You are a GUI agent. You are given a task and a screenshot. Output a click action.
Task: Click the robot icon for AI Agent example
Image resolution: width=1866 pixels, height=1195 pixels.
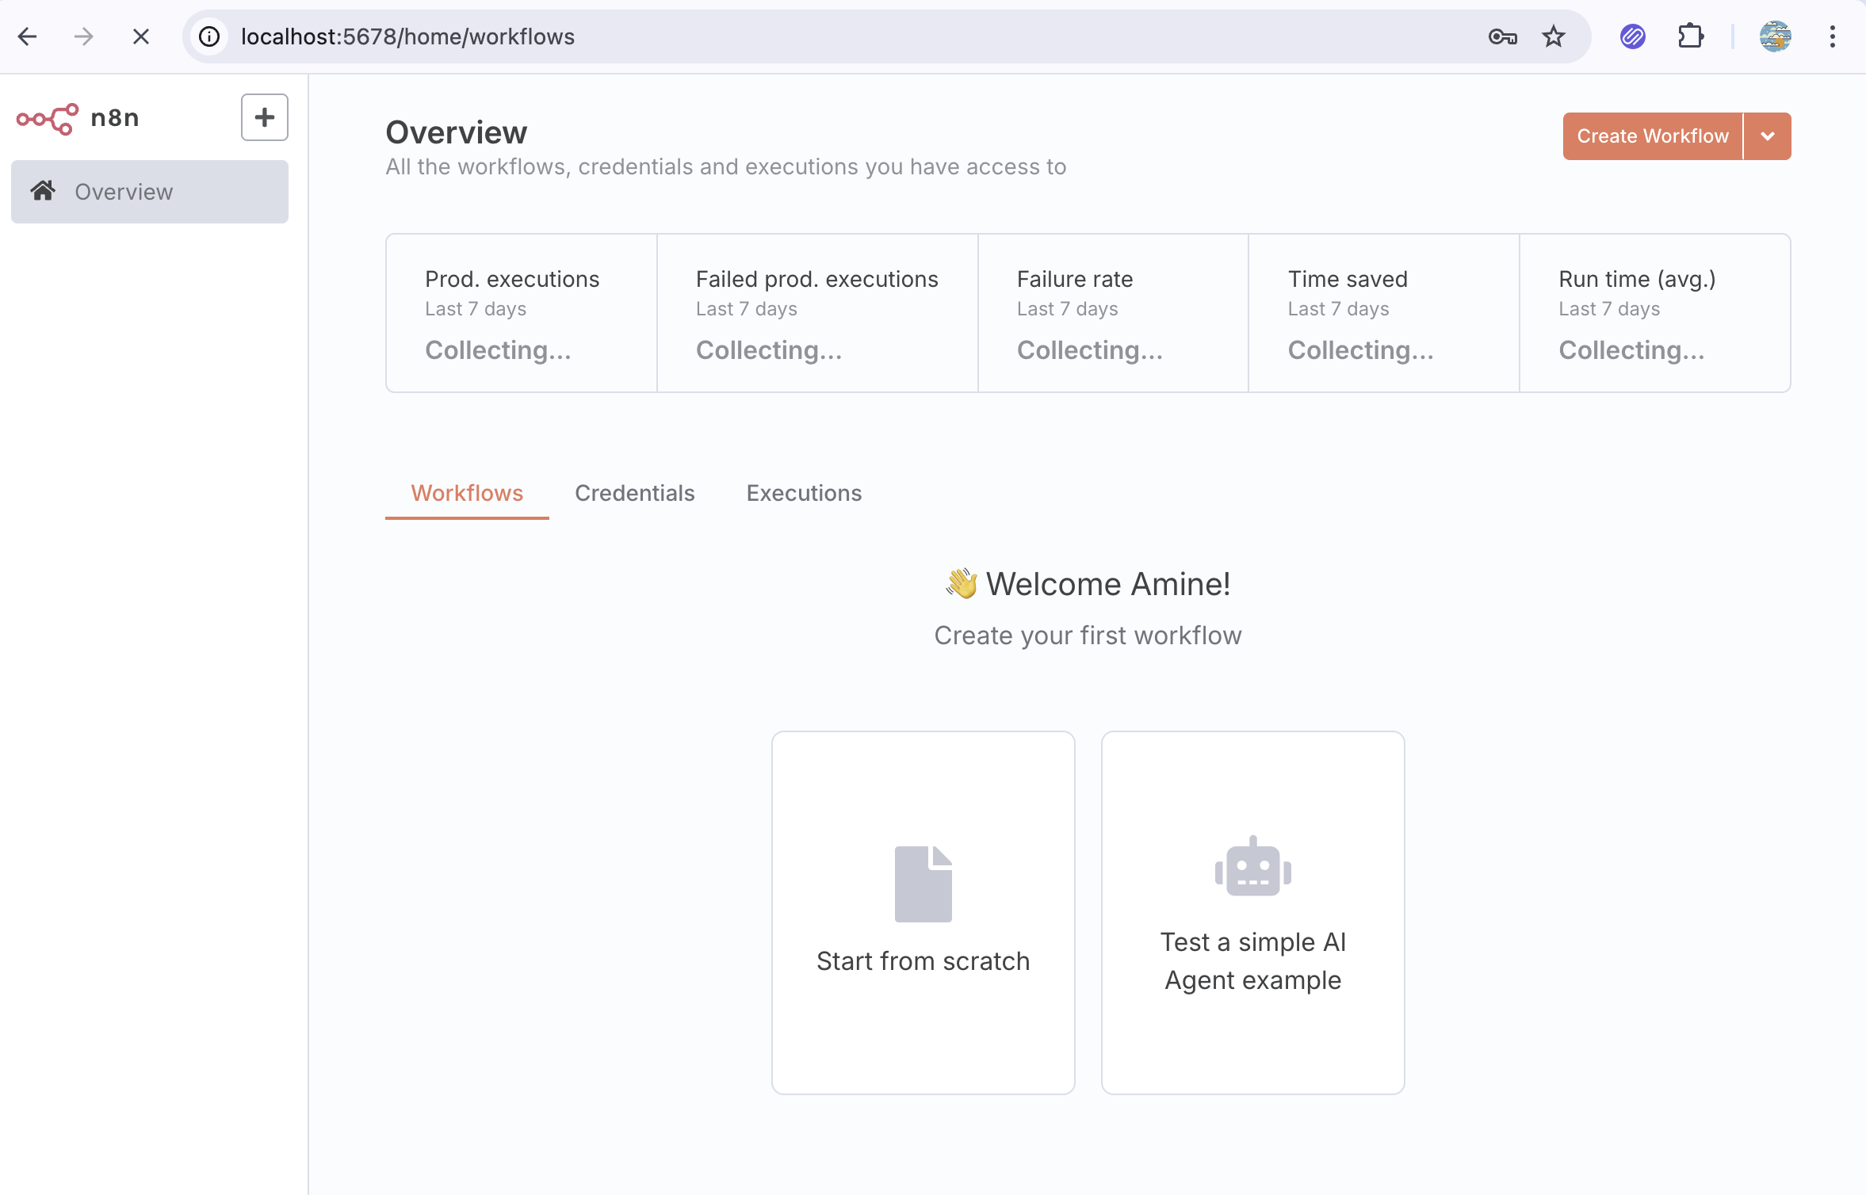coord(1253,866)
